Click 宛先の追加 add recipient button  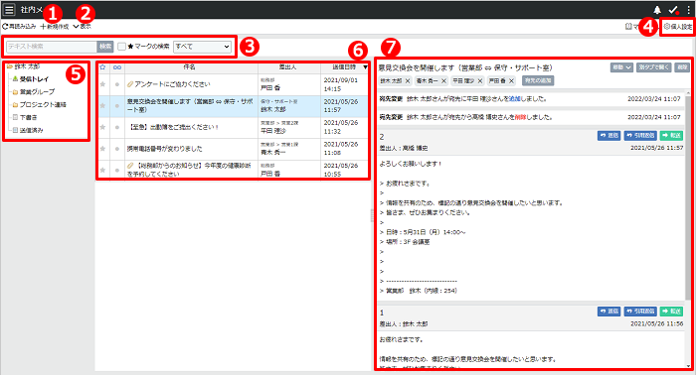coord(538,81)
